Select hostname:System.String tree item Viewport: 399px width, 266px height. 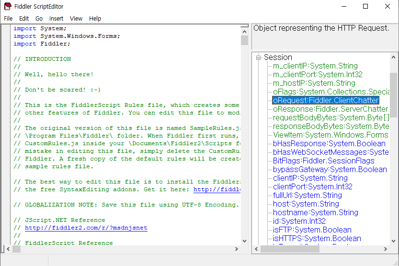pyautogui.click(x=316, y=213)
